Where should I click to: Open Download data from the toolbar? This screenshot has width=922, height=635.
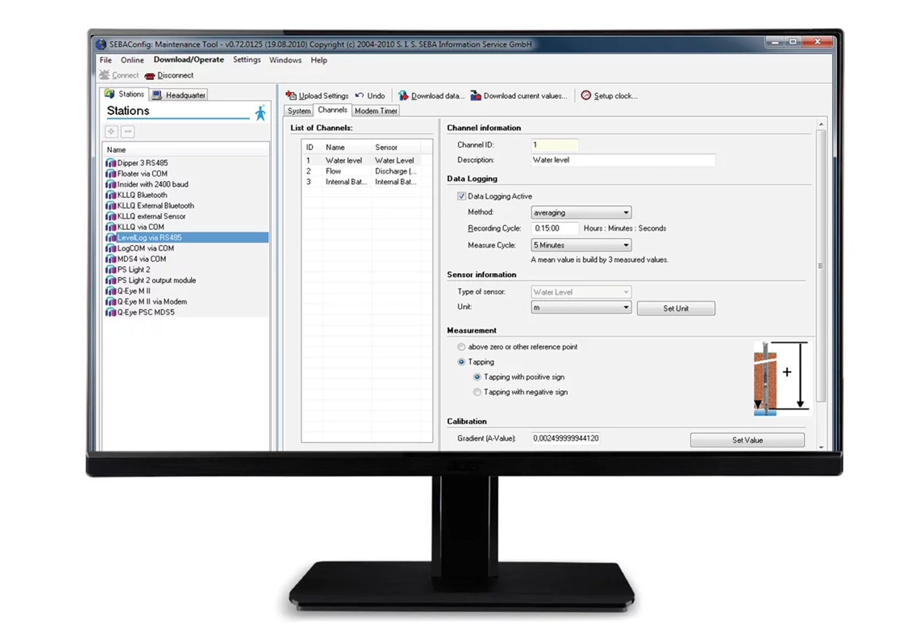[x=403, y=96]
